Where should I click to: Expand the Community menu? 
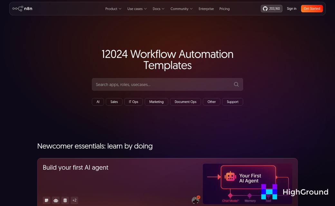point(181,9)
